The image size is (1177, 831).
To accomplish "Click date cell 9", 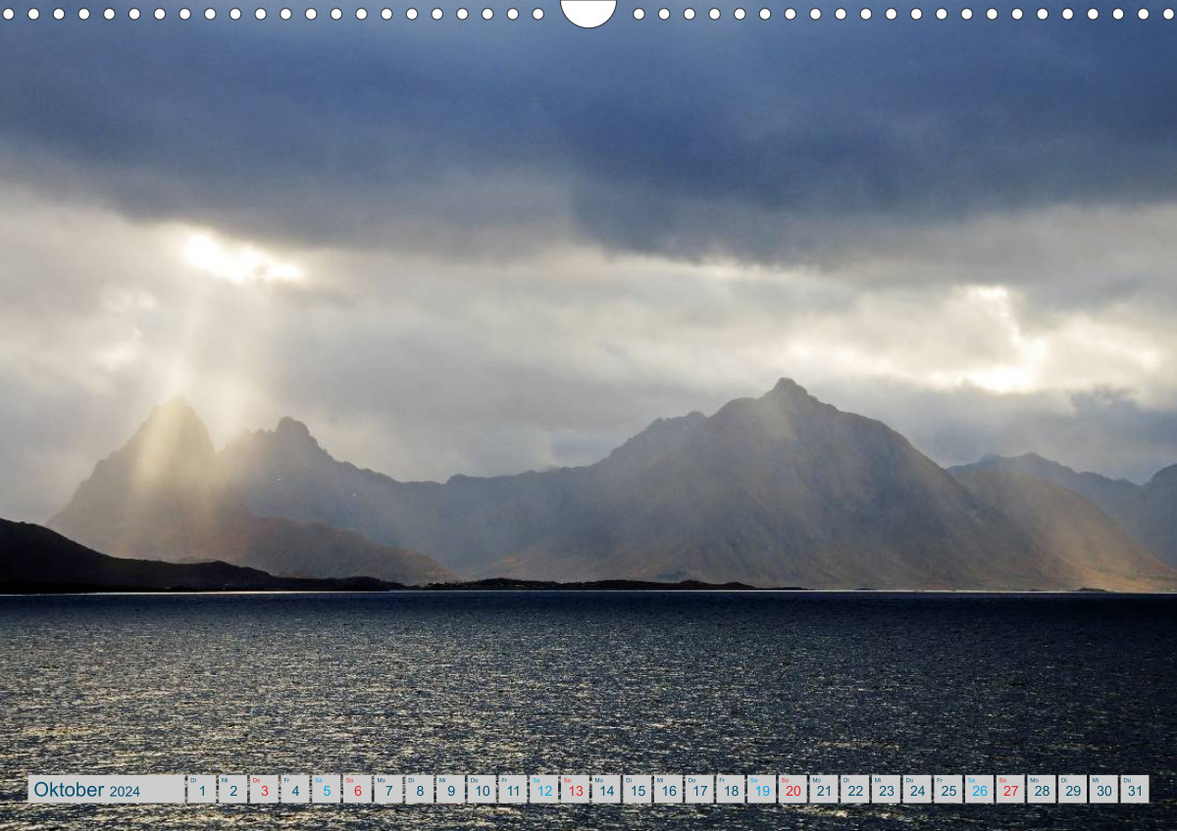I will click(x=450, y=790).
